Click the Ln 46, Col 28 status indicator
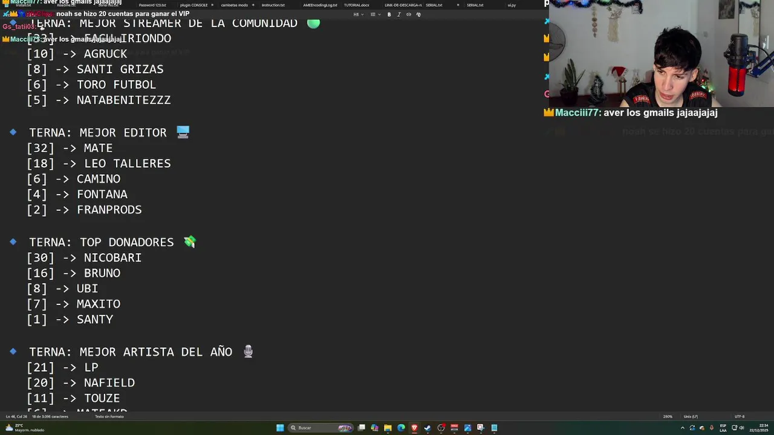 point(17,416)
